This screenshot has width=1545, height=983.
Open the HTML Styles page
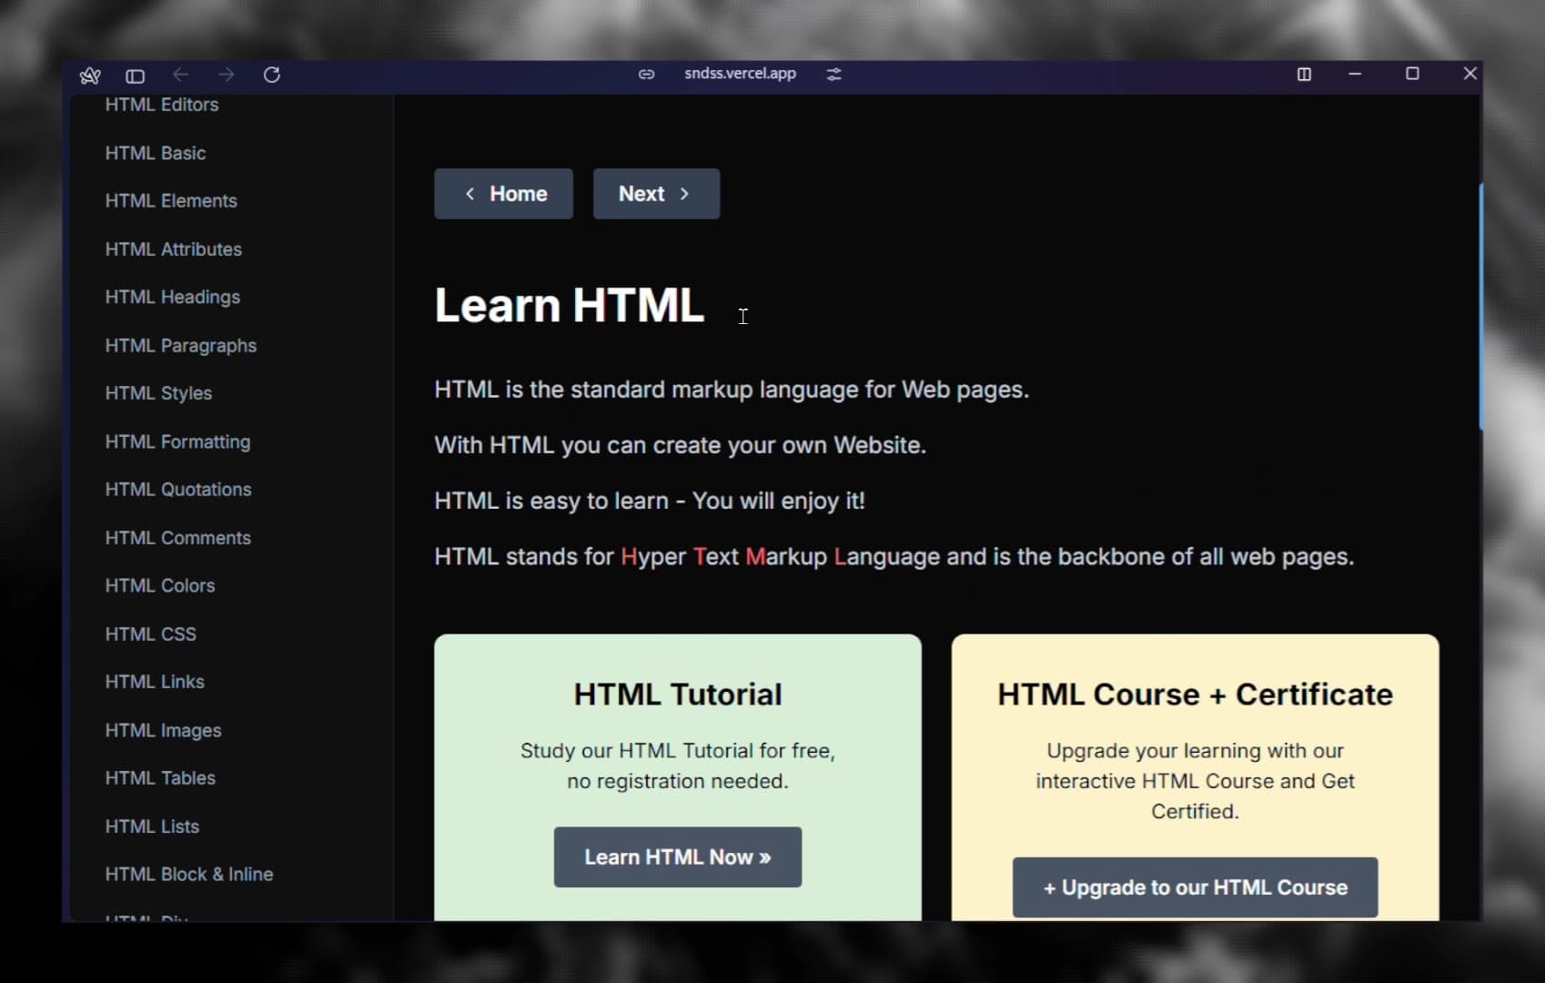(158, 393)
